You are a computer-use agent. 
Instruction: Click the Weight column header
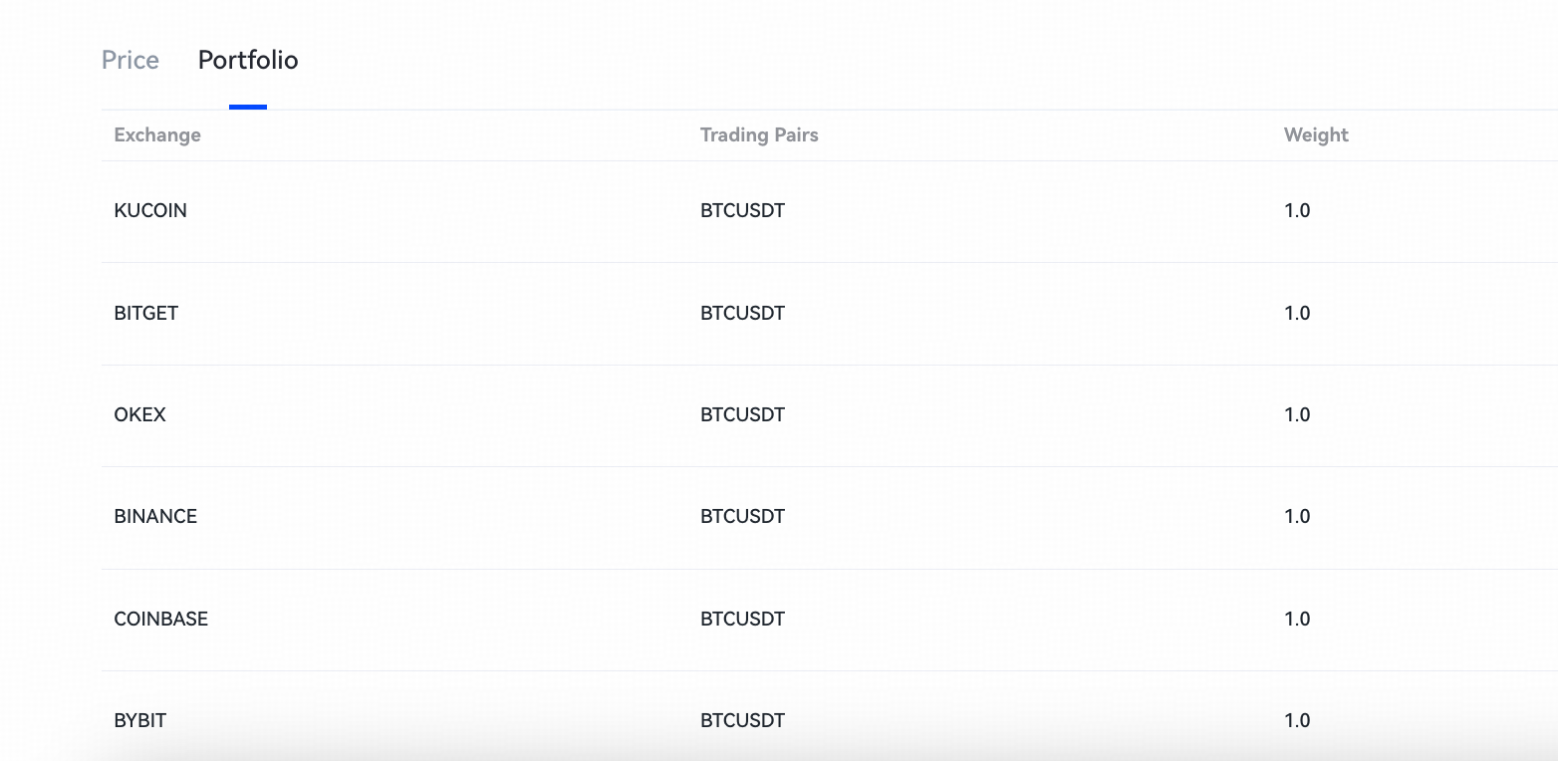[1316, 134]
